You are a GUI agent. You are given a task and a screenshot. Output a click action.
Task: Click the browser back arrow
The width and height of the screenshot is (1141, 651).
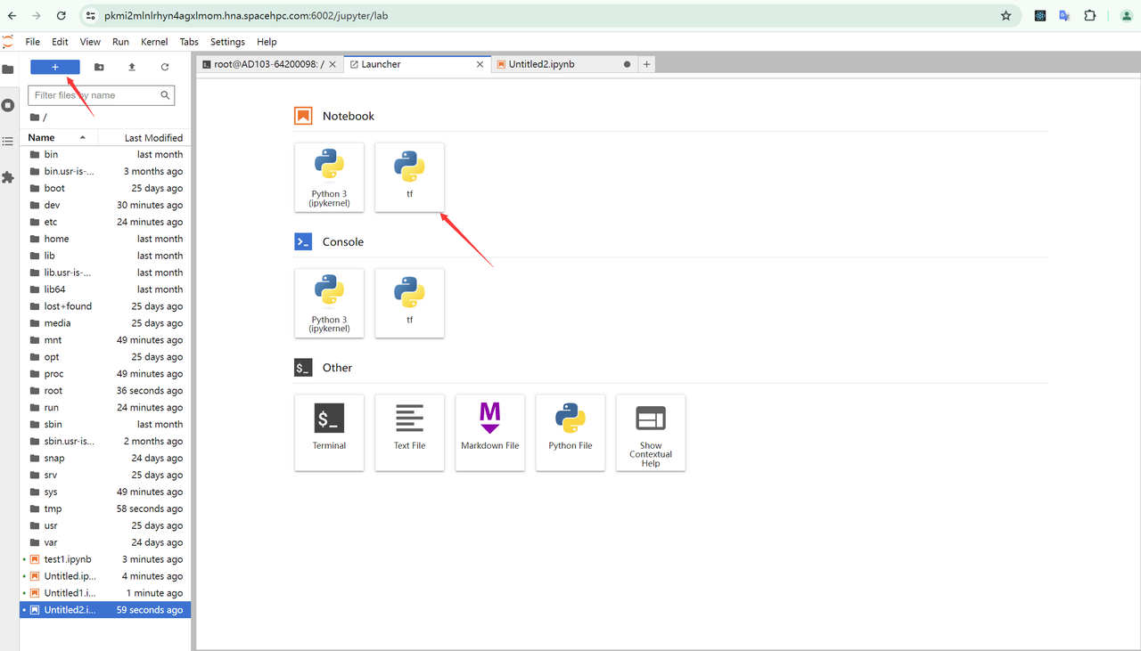tap(12, 16)
